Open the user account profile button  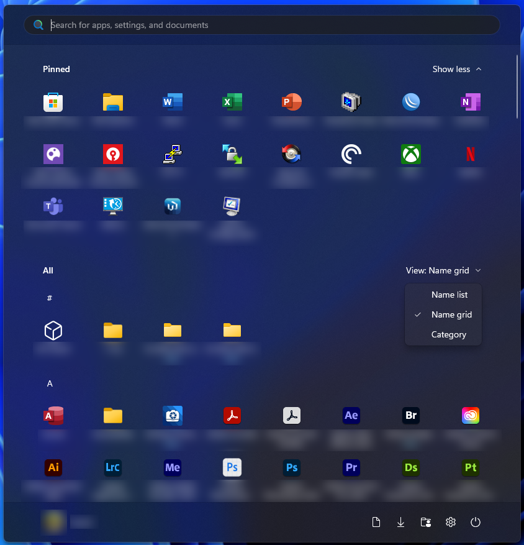(x=69, y=522)
